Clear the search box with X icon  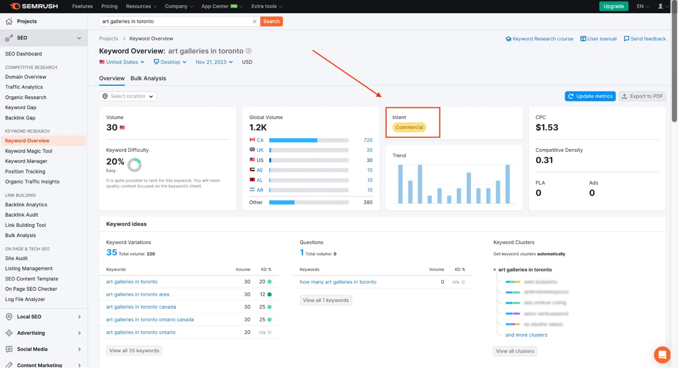254,21
